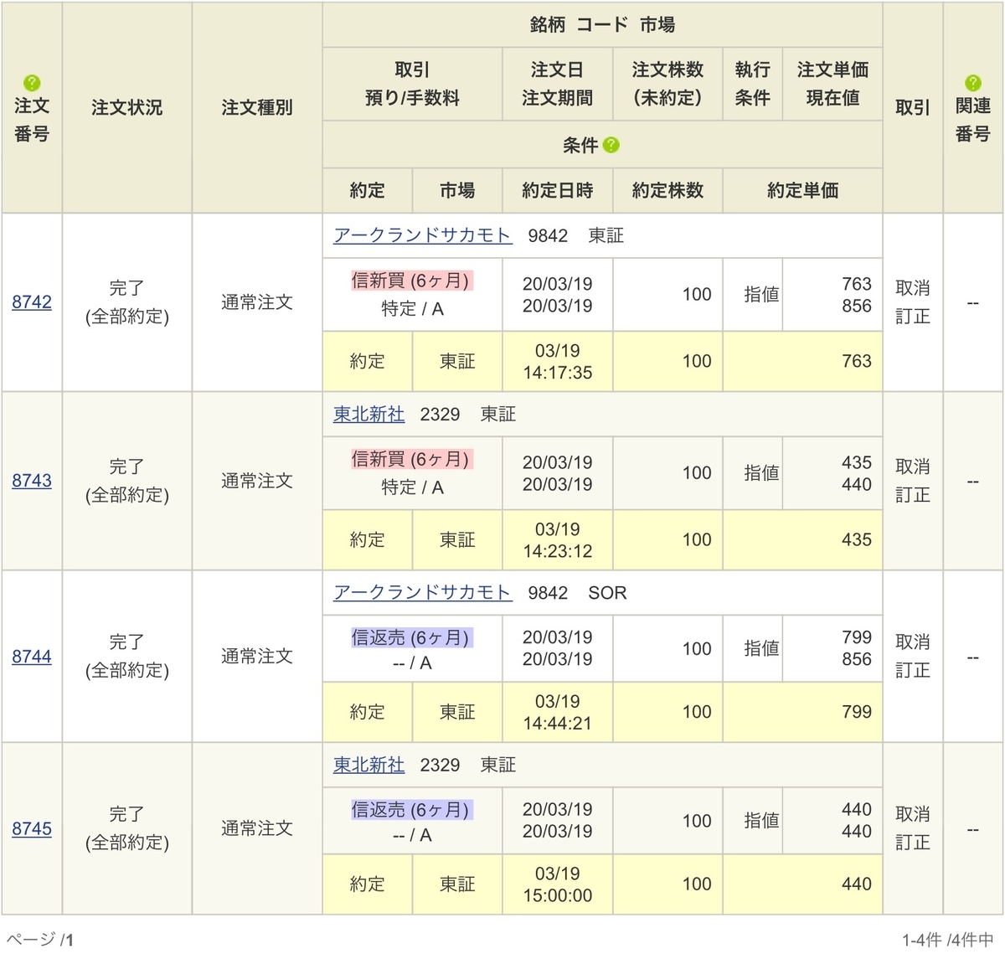Open アークランドサカモト link in order 8742
Image resolution: width=1005 pixels, height=959 pixels.
pyautogui.click(x=422, y=235)
